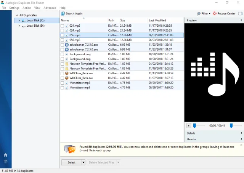The height and width of the screenshot is (173, 244).
Task: Click first WDCFree_Beta.exe file icon
Action: click(67, 73)
